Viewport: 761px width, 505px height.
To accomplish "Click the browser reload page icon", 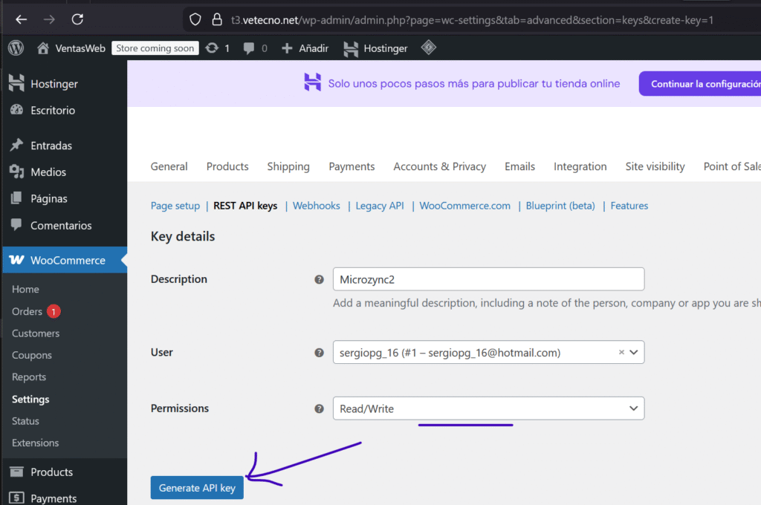I will (x=77, y=19).
